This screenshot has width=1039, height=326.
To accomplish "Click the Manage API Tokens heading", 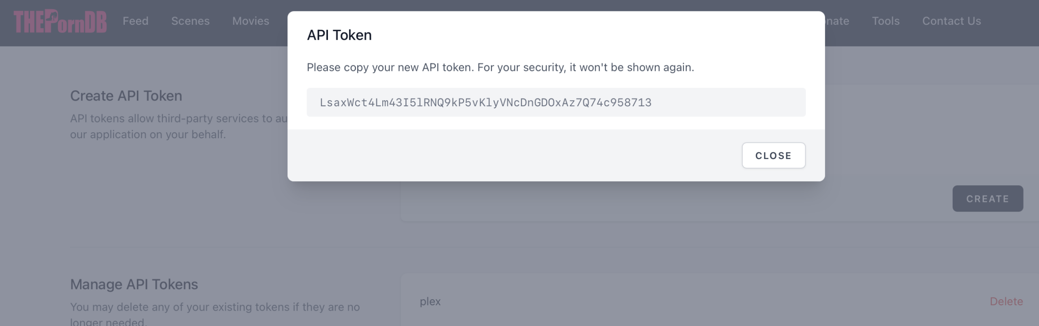I will tap(134, 285).
